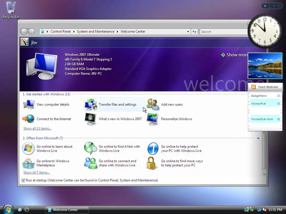The image size is (286, 214).
Task: Click the Search input field
Action: pyautogui.click(x=224, y=32)
